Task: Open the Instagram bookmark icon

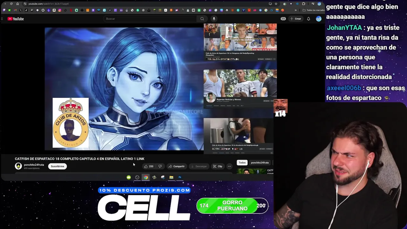Action: point(59,10)
